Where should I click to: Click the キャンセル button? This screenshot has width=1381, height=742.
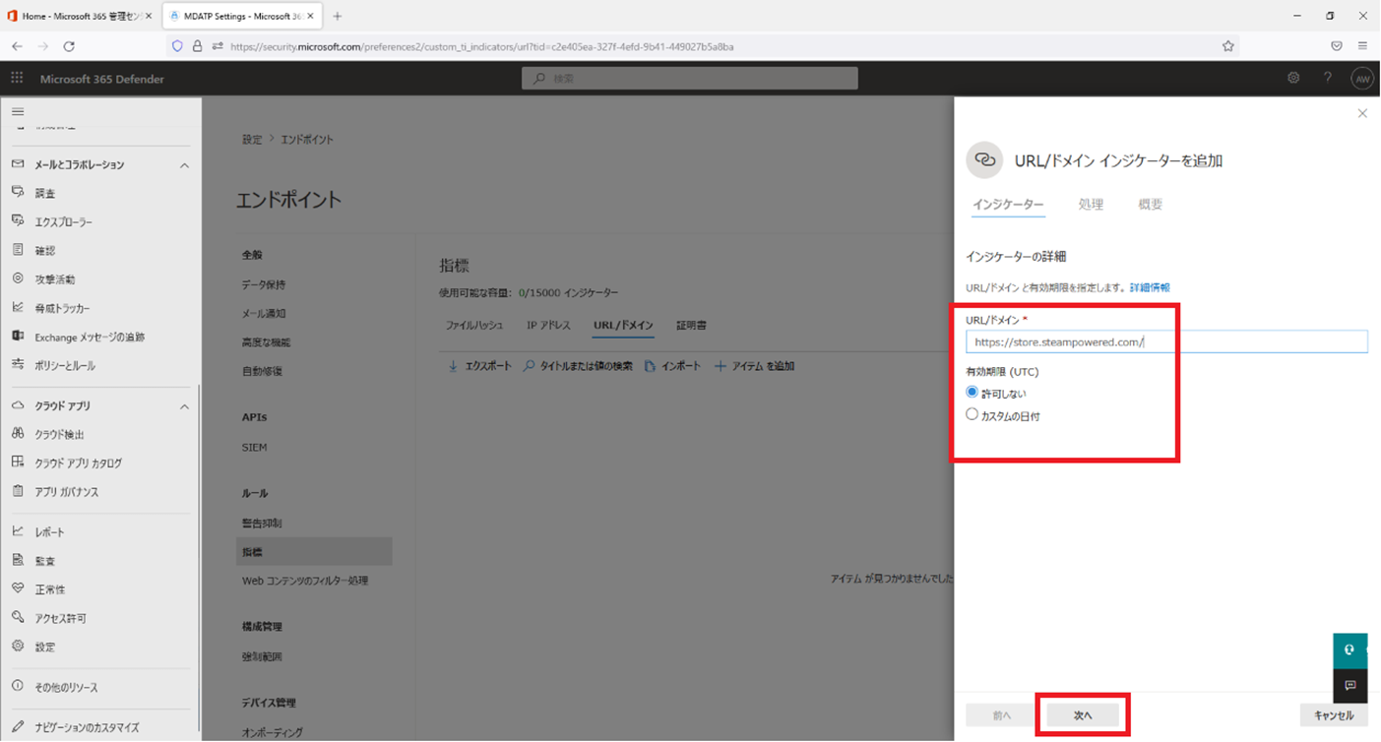[1333, 715]
